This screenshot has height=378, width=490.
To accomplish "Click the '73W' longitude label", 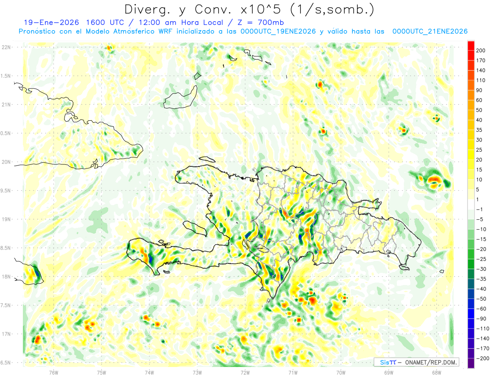I will 197,372.
